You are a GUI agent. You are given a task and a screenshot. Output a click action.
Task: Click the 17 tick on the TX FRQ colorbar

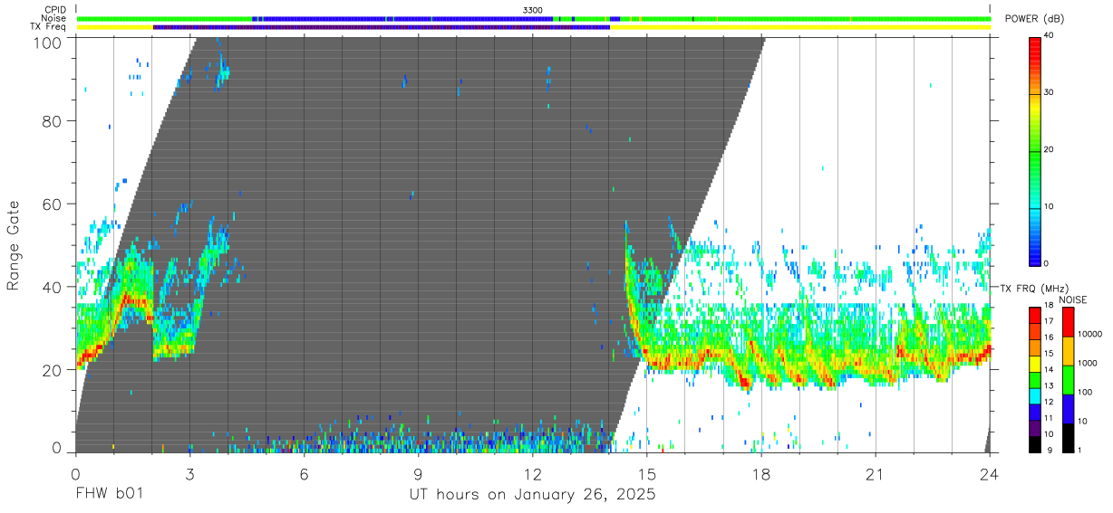pyautogui.click(x=1048, y=321)
